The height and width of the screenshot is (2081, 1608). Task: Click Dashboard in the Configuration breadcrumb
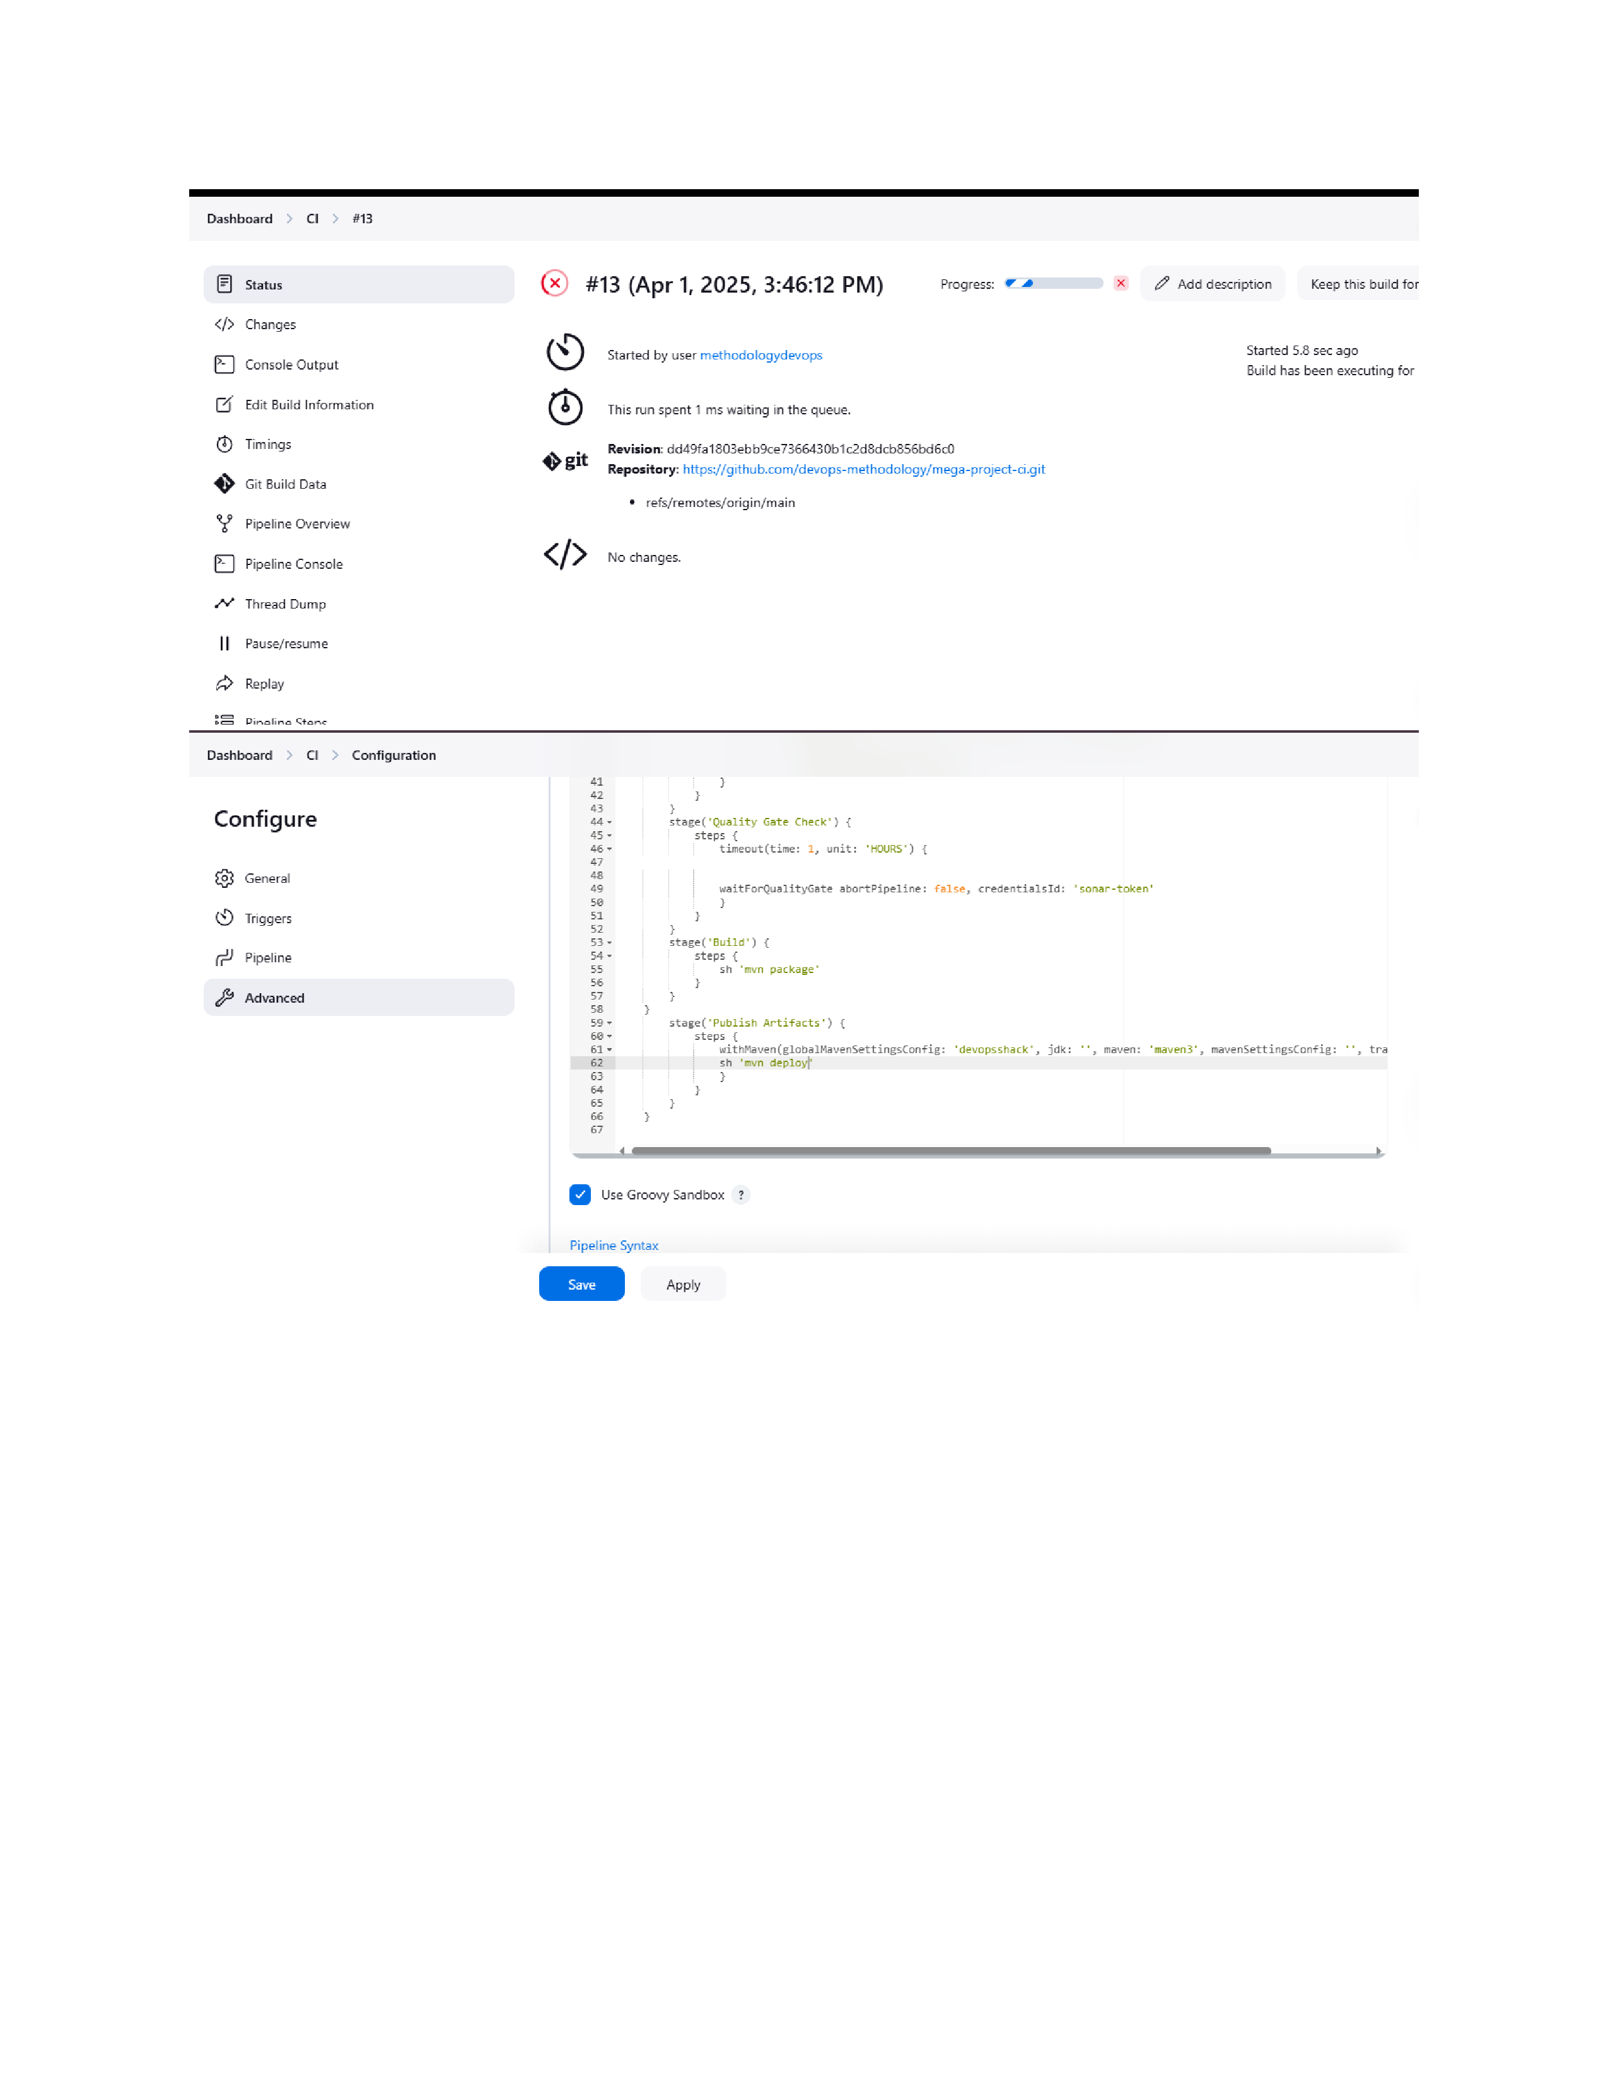click(239, 755)
